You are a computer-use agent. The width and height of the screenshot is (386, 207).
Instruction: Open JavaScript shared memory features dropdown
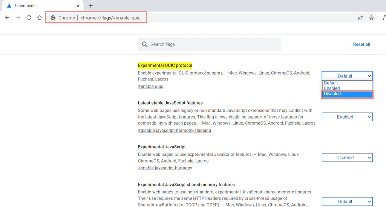coord(347,202)
